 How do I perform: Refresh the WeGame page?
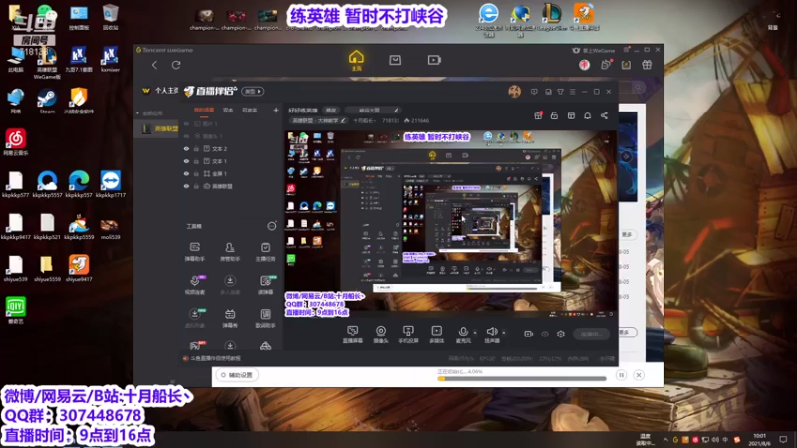click(x=176, y=65)
